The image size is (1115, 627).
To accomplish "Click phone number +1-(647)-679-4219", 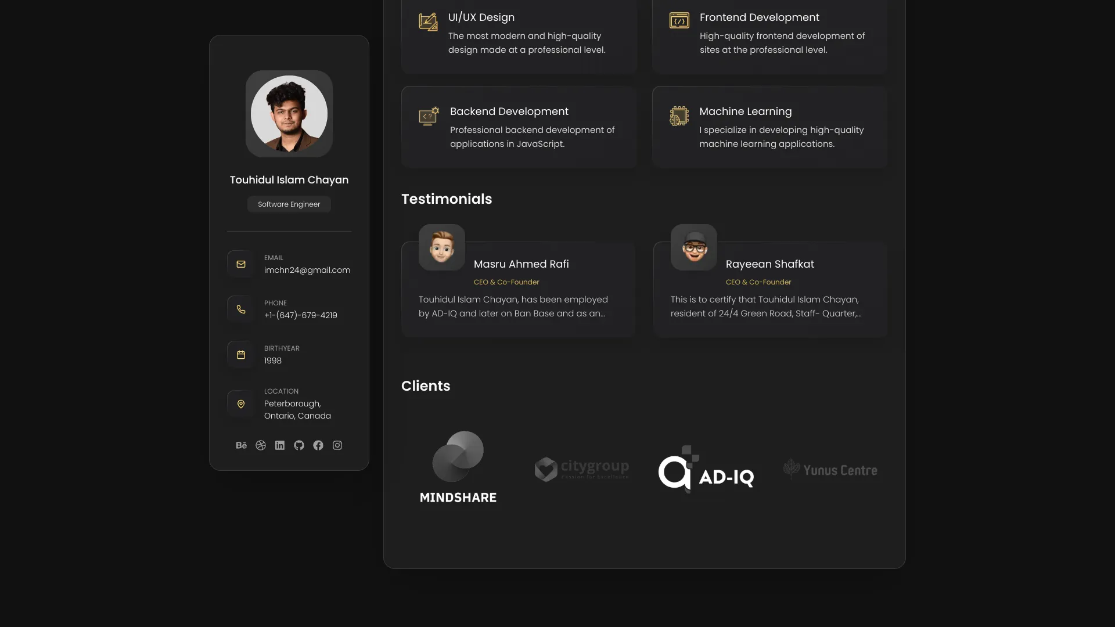I will [x=301, y=315].
